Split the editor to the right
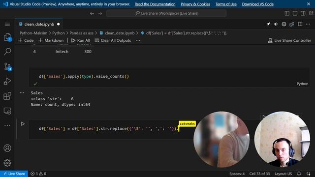The width and height of the screenshot is (315, 177). pos(300,24)
